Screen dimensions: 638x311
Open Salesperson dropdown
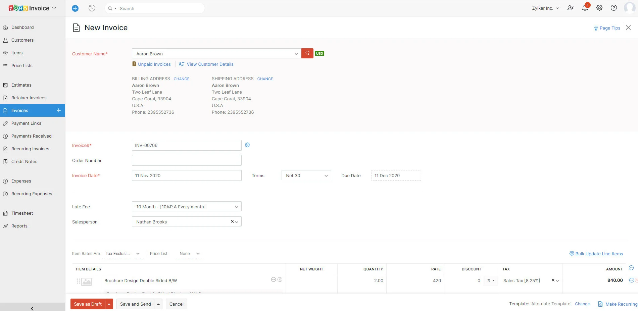point(187,222)
